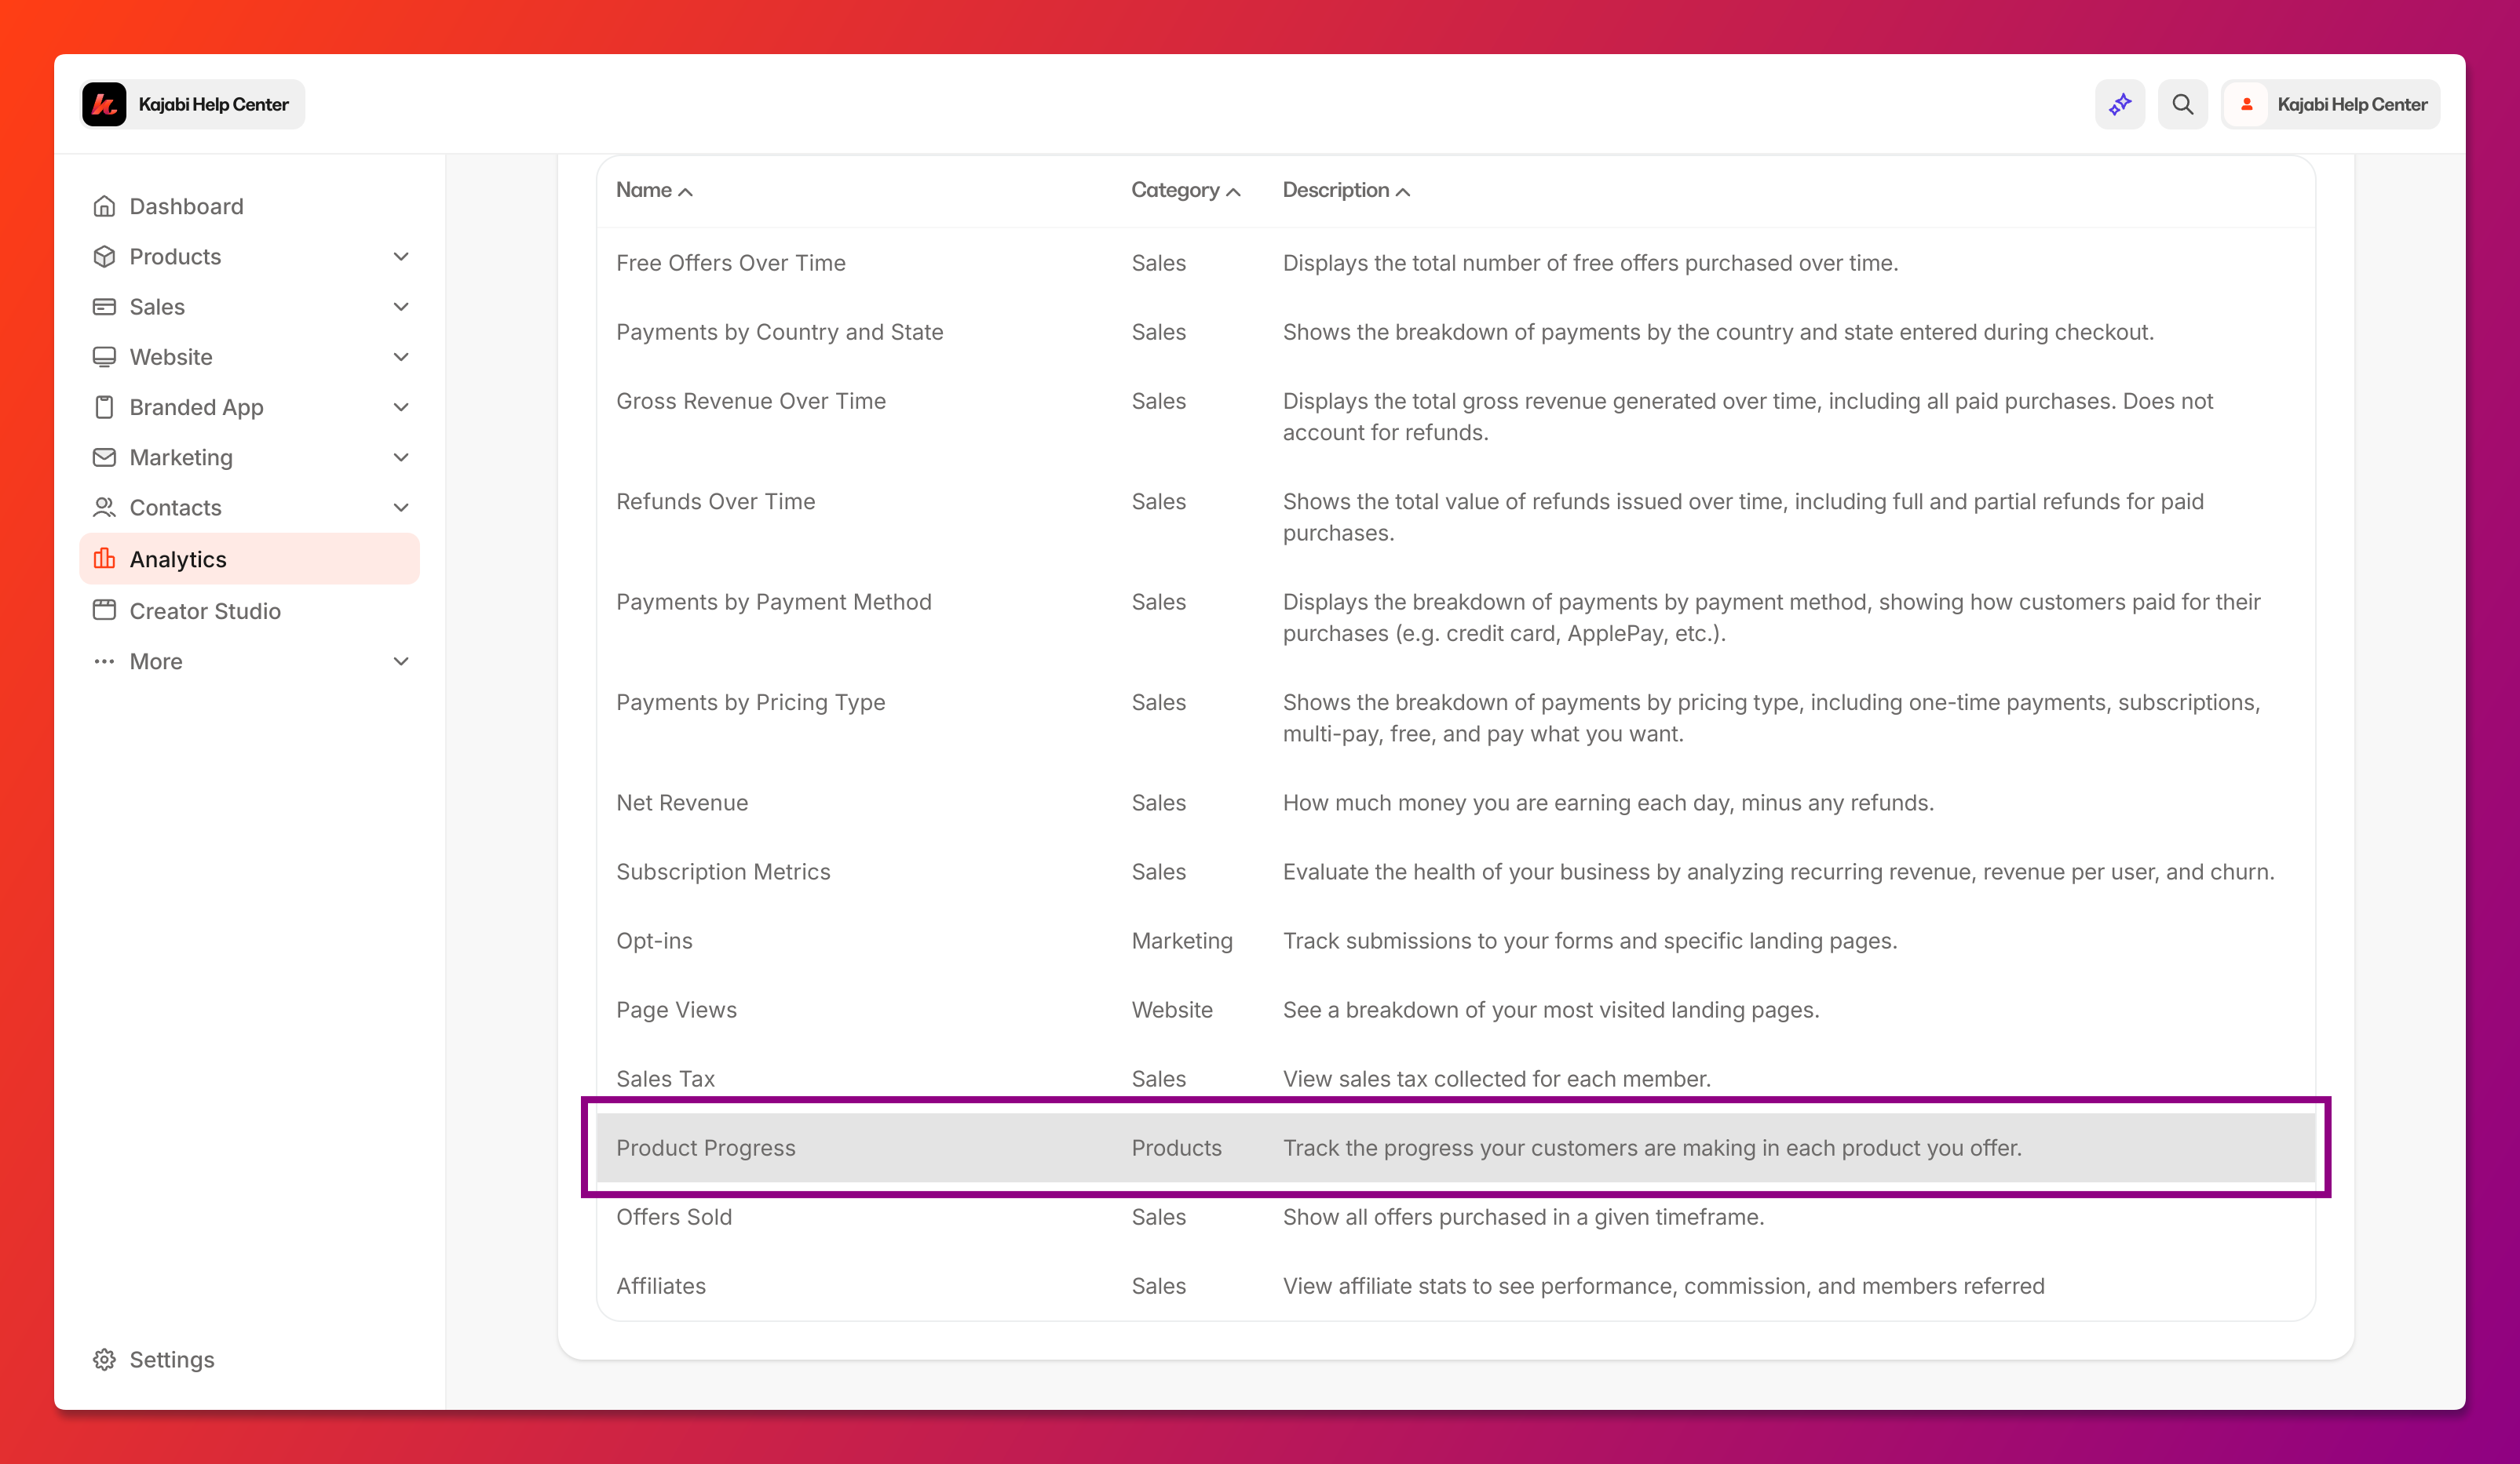This screenshot has height=1464, width=2520.
Task: Open the Product Progress report
Action: click(706, 1147)
